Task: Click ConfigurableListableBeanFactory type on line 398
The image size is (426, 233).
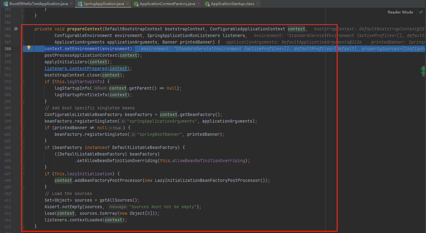Action: (x=83, y=114)
